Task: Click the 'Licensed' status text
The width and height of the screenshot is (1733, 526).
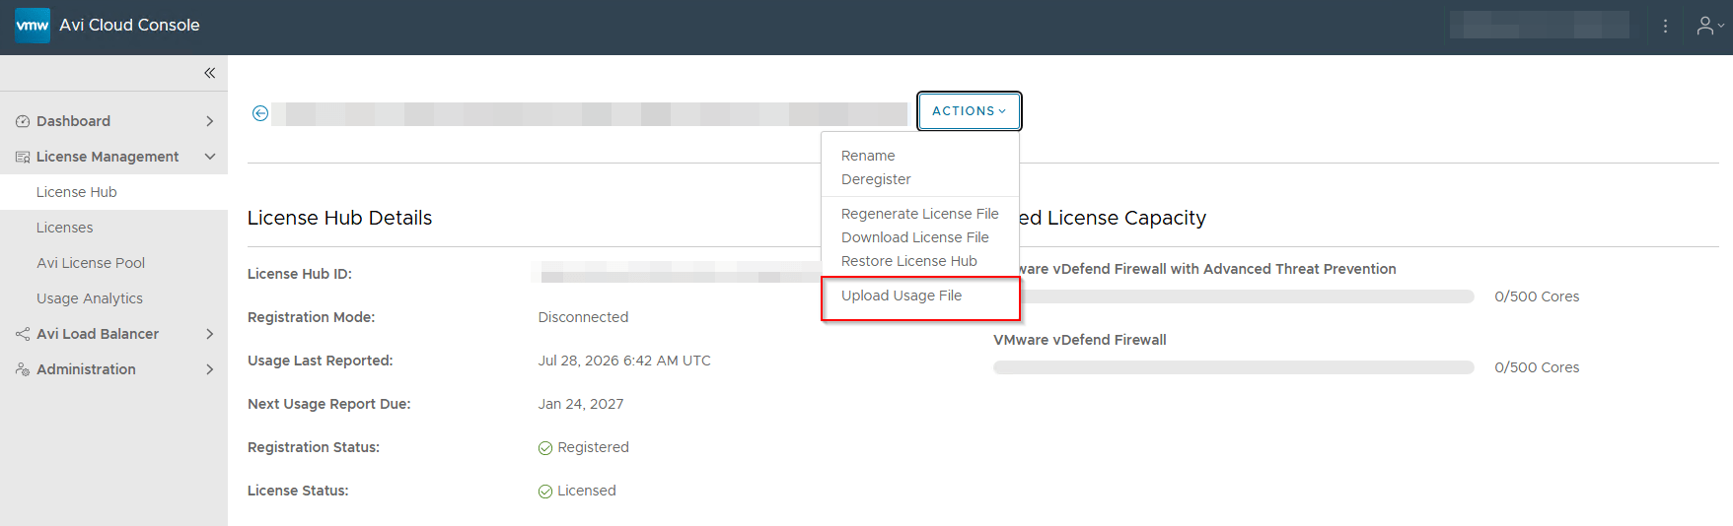Action: coord(587,491)
